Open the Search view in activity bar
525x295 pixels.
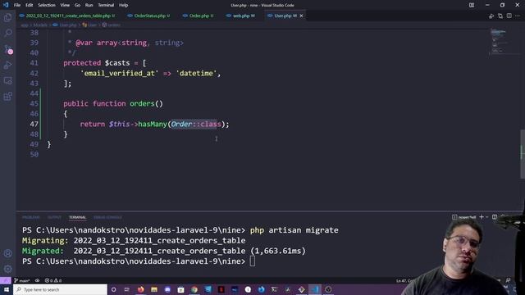click(x=7, y=33)
